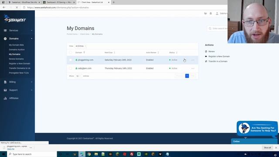Open Chrome from the taskbar
This screenshot has height=157, width=279.
click(89, 154)
